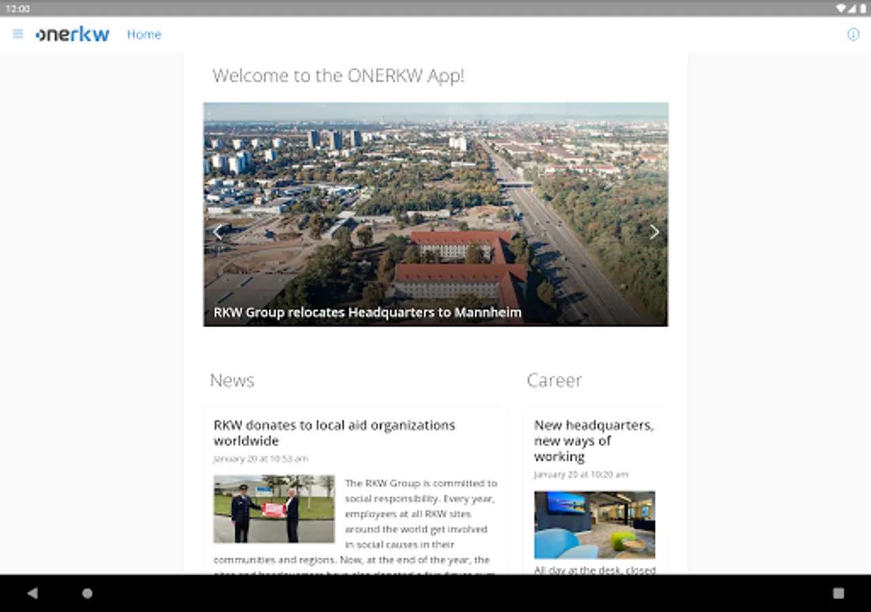Tap the status bar clock 12:00
Screen dimensions: 871x612
pyautogui.click(x=18, y=8)
